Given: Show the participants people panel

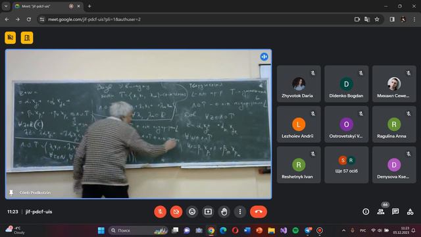Looking at the screenshot, I should pyautogui.click(x=381, y=212).
